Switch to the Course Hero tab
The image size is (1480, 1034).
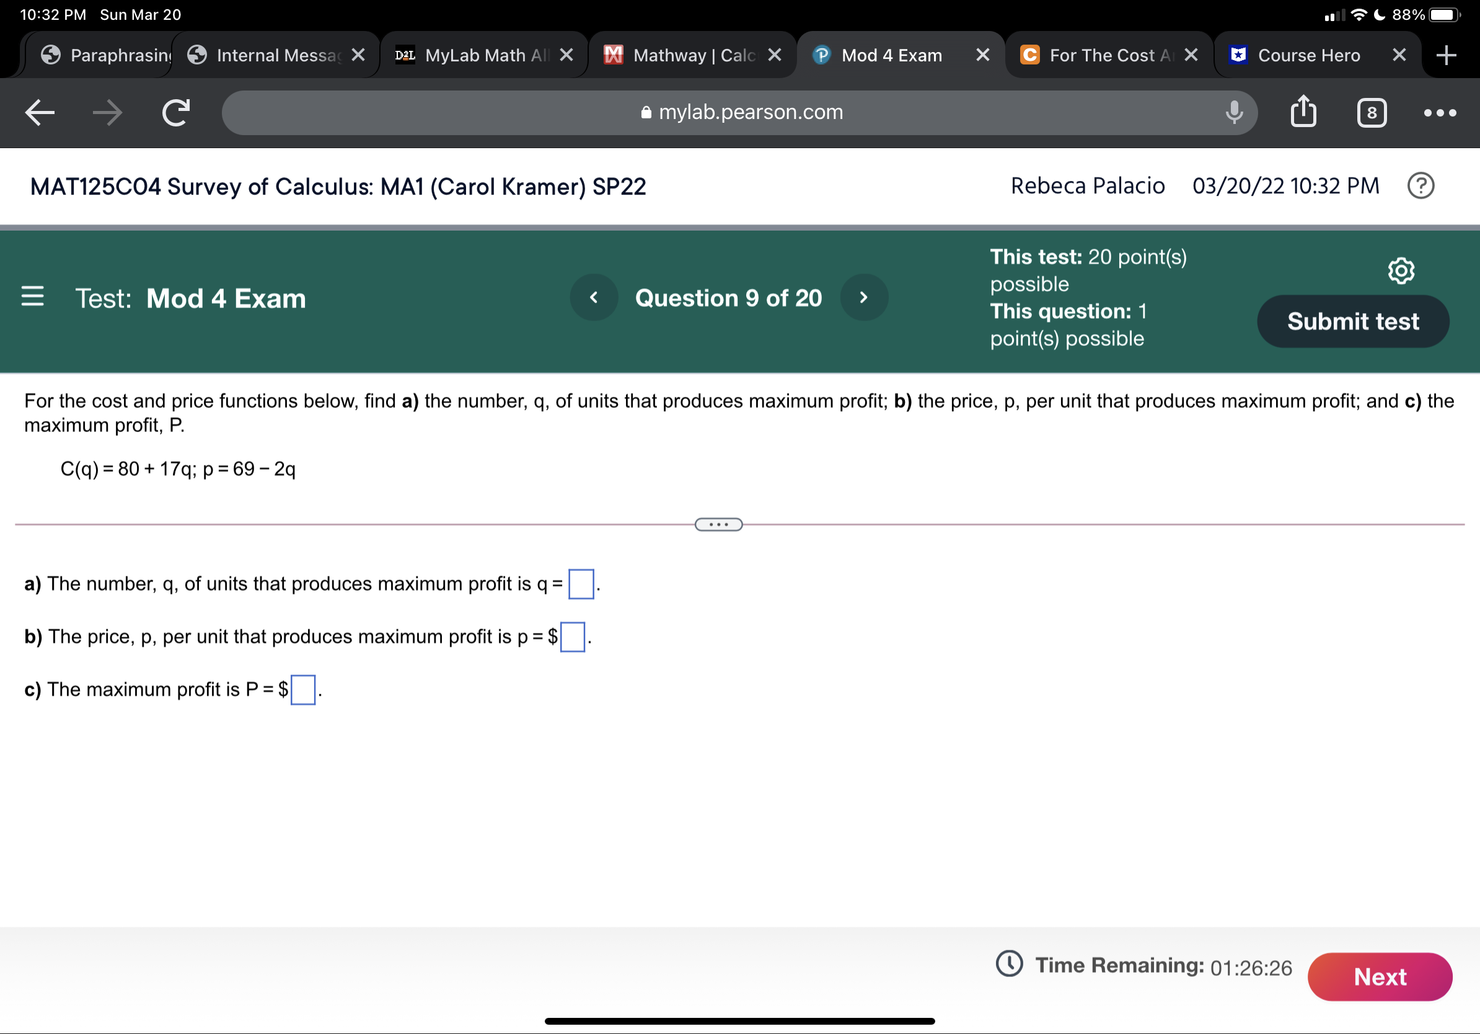(x=1308, y=55)
